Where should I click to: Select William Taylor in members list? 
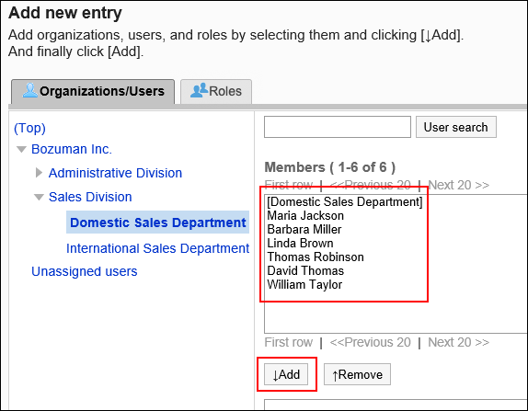(304, 284)
